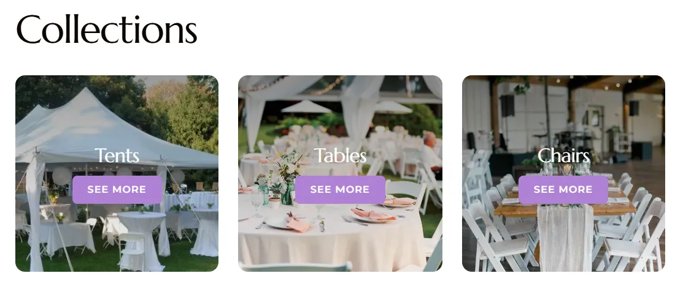675x284 pixels.
Task: Select the Collections heading text
Action: [x=107, y=29]
